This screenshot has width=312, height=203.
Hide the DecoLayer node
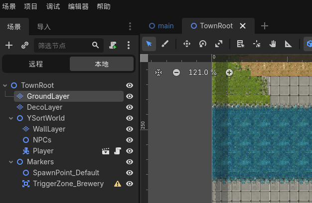click(130, 107)
